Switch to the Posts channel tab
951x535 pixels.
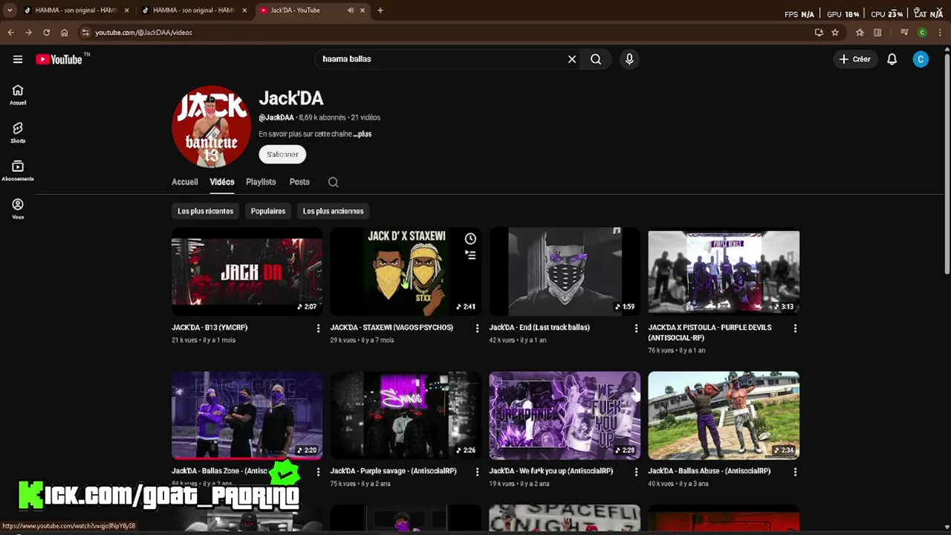pyautogui.click(x=299, y=182)
